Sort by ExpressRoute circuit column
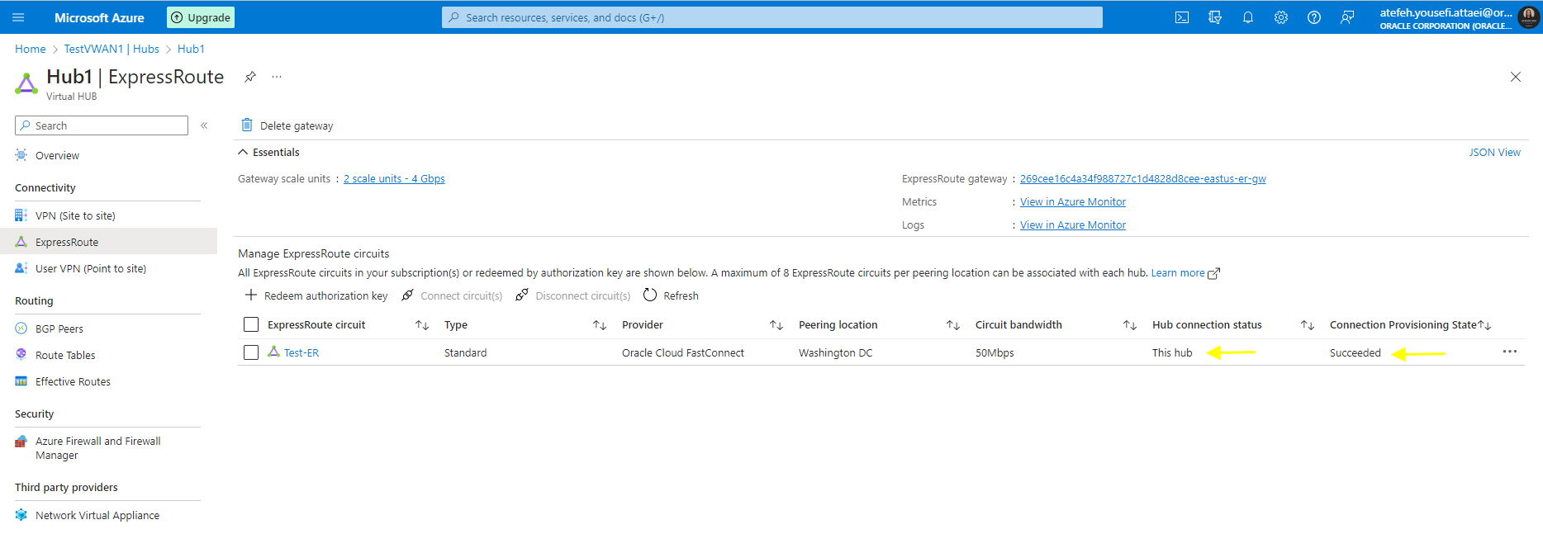Image resolution: width=1543 pixels, height=534 pixels. (422, 325)
